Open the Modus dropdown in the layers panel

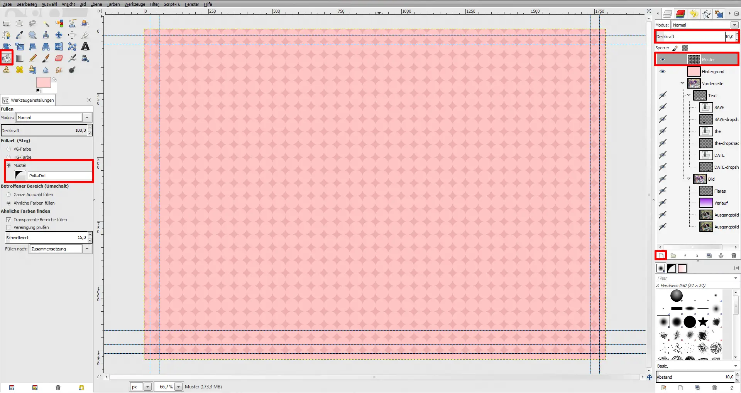point(734,25)
